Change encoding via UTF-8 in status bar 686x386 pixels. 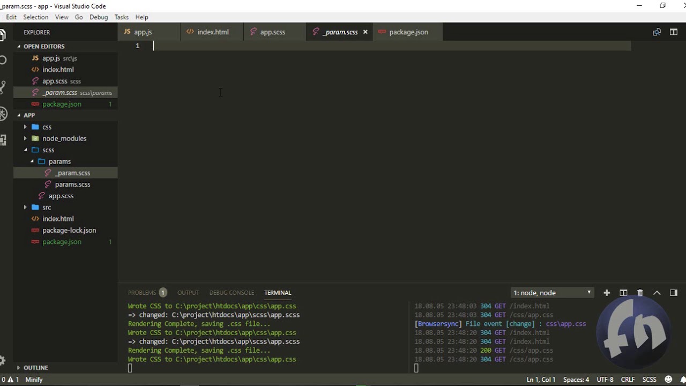(605, 380)
